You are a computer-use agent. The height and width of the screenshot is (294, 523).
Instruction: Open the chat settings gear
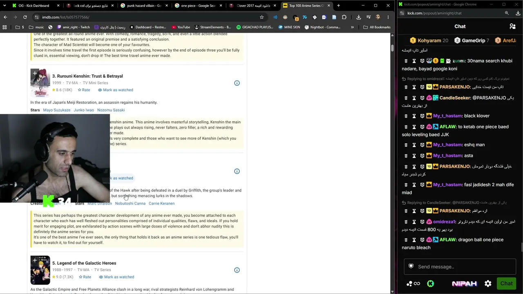point(488,283)
